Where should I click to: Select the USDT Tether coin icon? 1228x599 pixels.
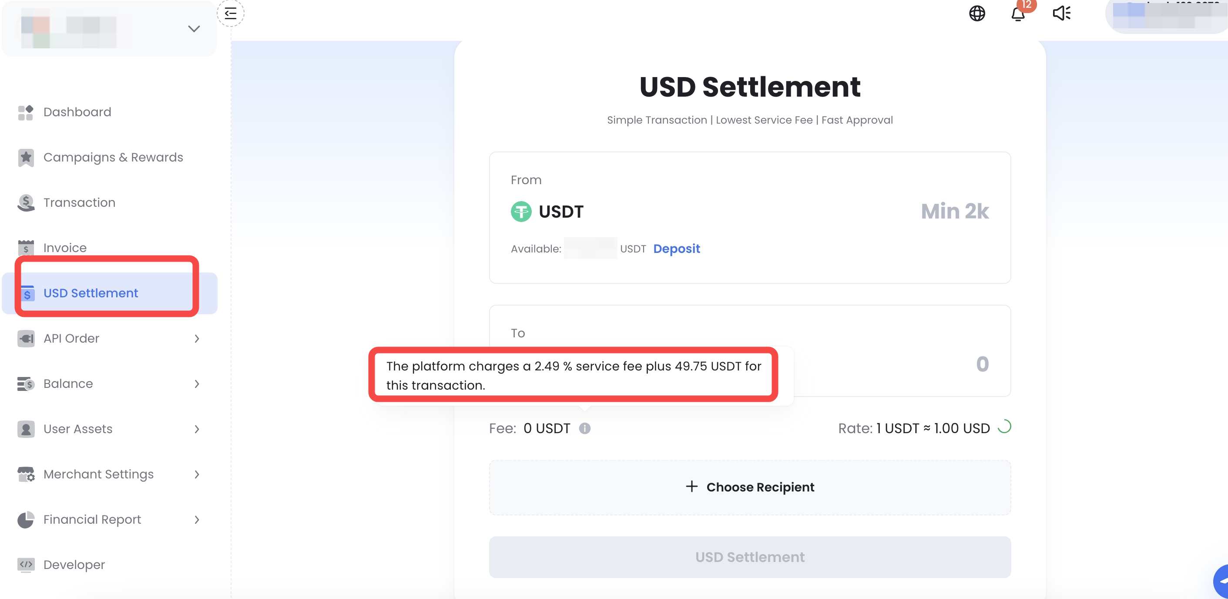coord(521,211)
